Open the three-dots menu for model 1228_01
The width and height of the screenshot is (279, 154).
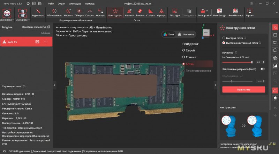[46, 42]
